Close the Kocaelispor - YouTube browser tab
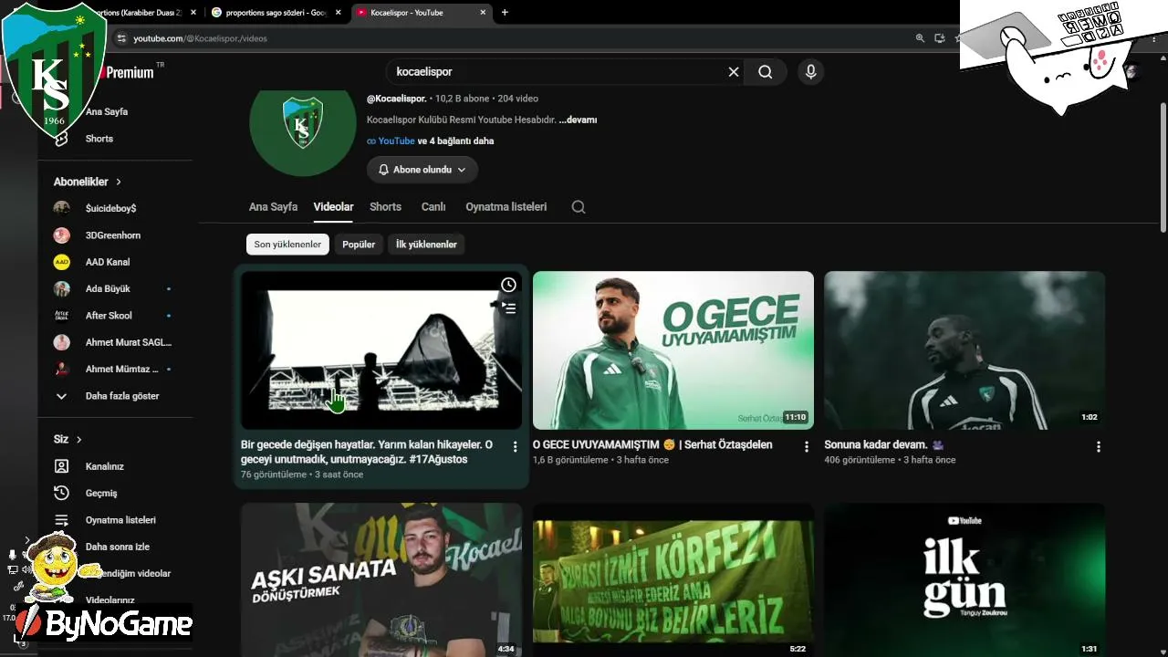Viewport: 1168px width, 657px height. click(483, 13)
